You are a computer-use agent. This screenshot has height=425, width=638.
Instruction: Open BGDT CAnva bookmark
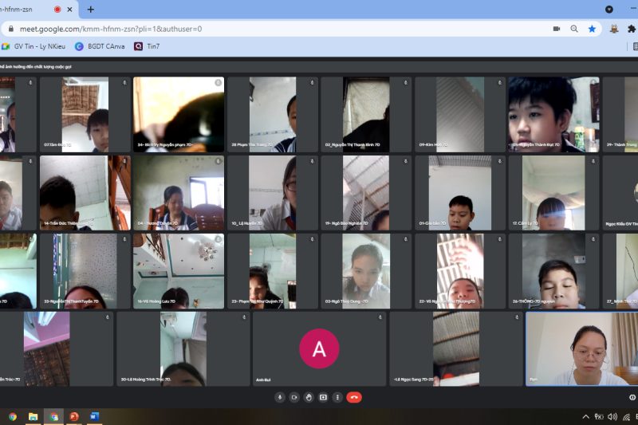pyautogui.click(x=100, y=46)
